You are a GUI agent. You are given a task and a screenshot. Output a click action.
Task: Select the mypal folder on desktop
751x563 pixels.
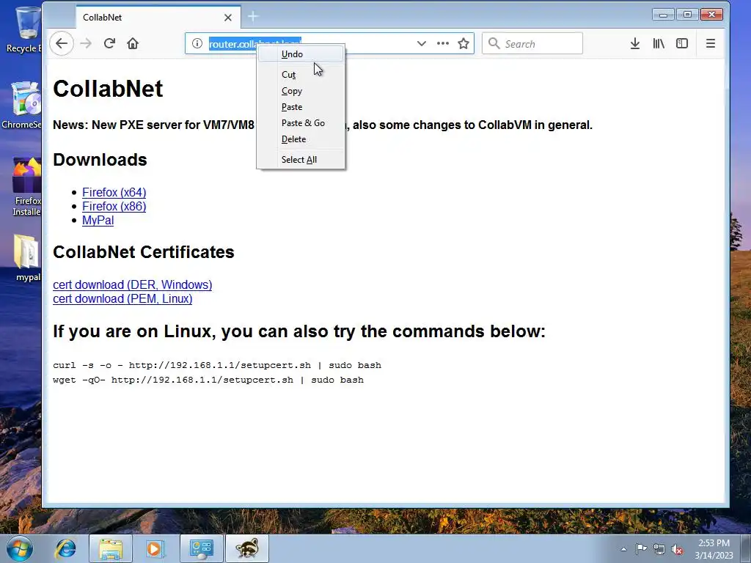pyautogui.click(x=27, y=257)
